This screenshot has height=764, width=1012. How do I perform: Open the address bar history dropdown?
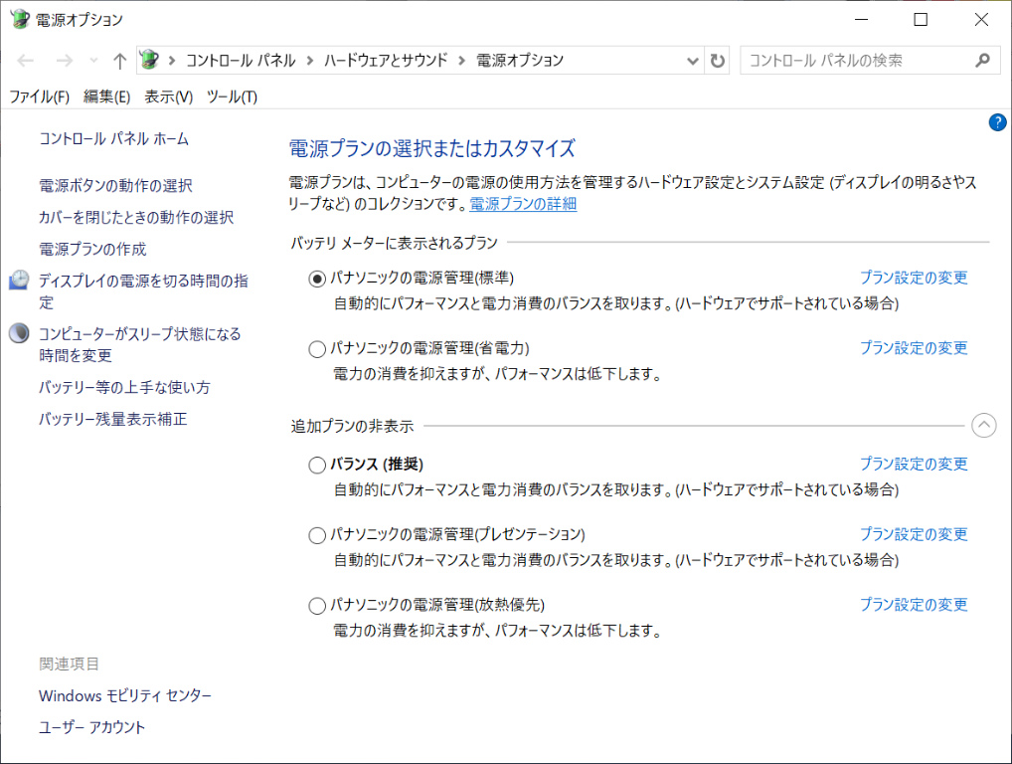(x=693, y=61)
